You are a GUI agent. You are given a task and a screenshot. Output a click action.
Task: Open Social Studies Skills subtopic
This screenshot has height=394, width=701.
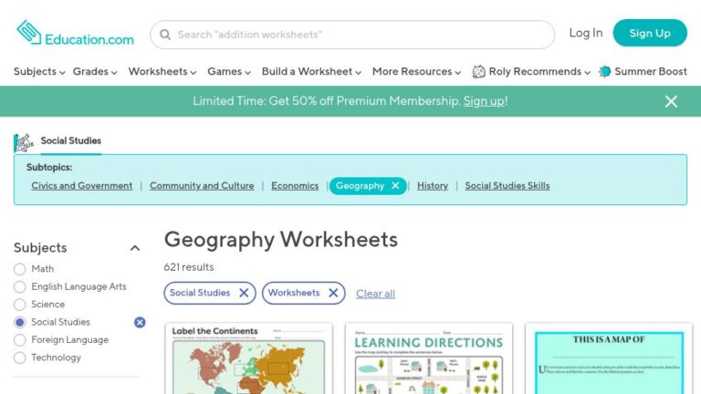tap(507, 186)
